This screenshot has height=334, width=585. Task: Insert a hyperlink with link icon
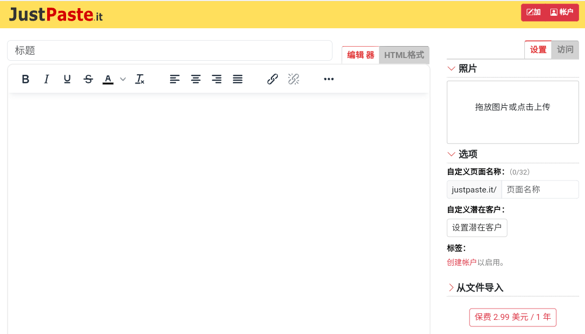pos(272,79)
